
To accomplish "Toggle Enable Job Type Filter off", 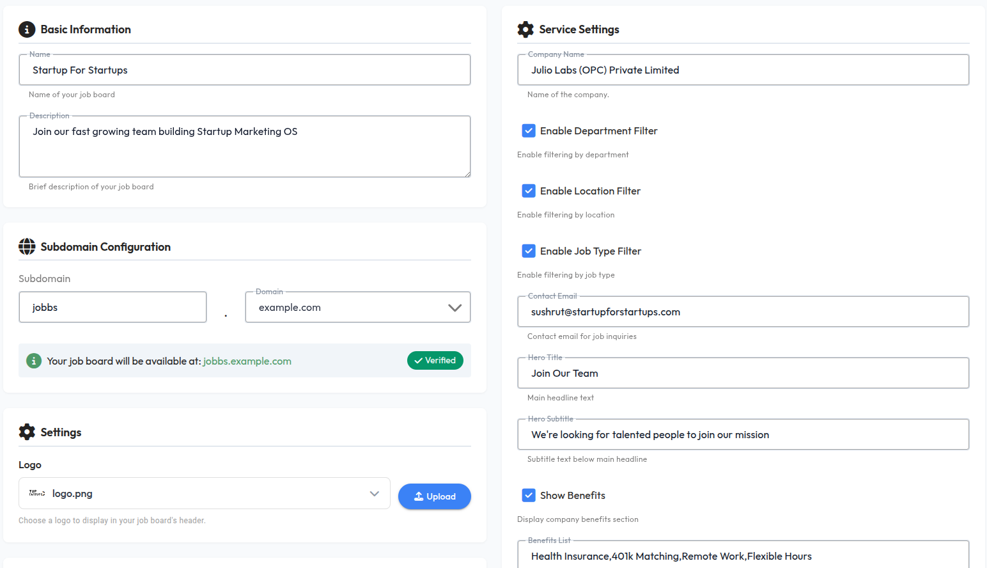I will [529, 251].
